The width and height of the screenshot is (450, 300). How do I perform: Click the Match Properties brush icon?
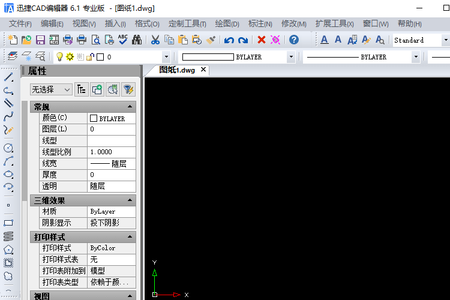pos(211,40)
